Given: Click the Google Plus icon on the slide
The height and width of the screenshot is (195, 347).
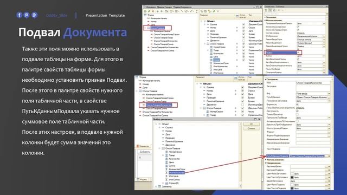Looking at the screenshot, I should pyautogui.click(x=34, y=15).
